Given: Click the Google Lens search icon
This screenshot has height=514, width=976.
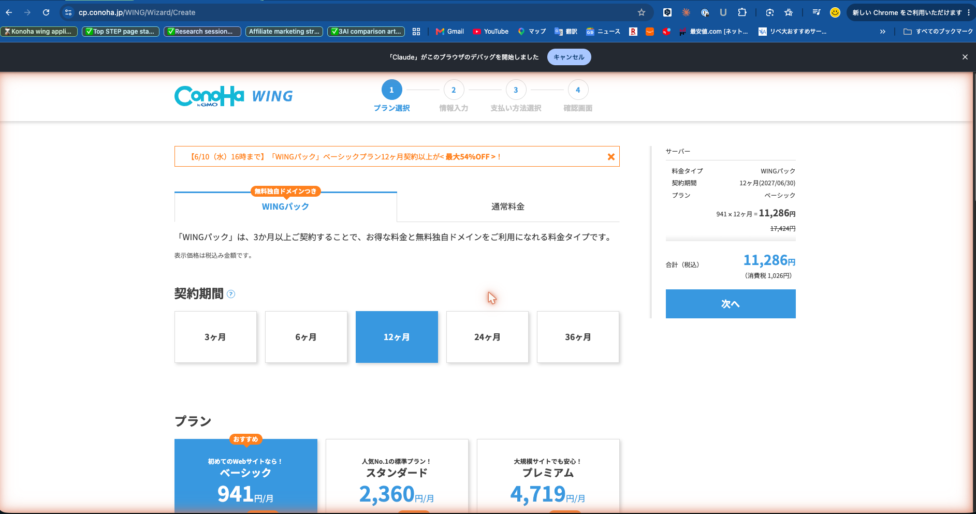Looking at the screenshot, I should pos(770,12).
